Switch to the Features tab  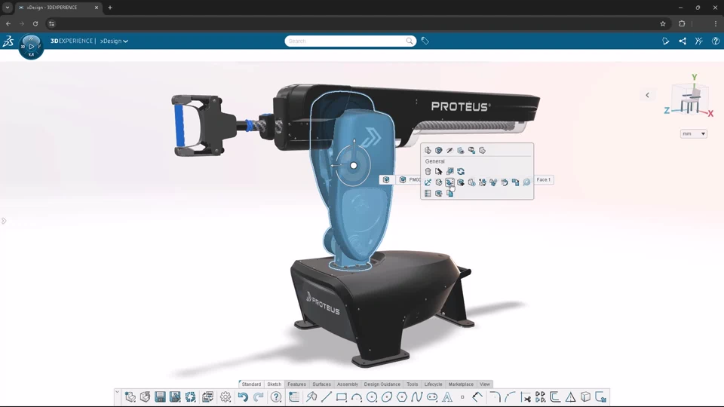297,384
